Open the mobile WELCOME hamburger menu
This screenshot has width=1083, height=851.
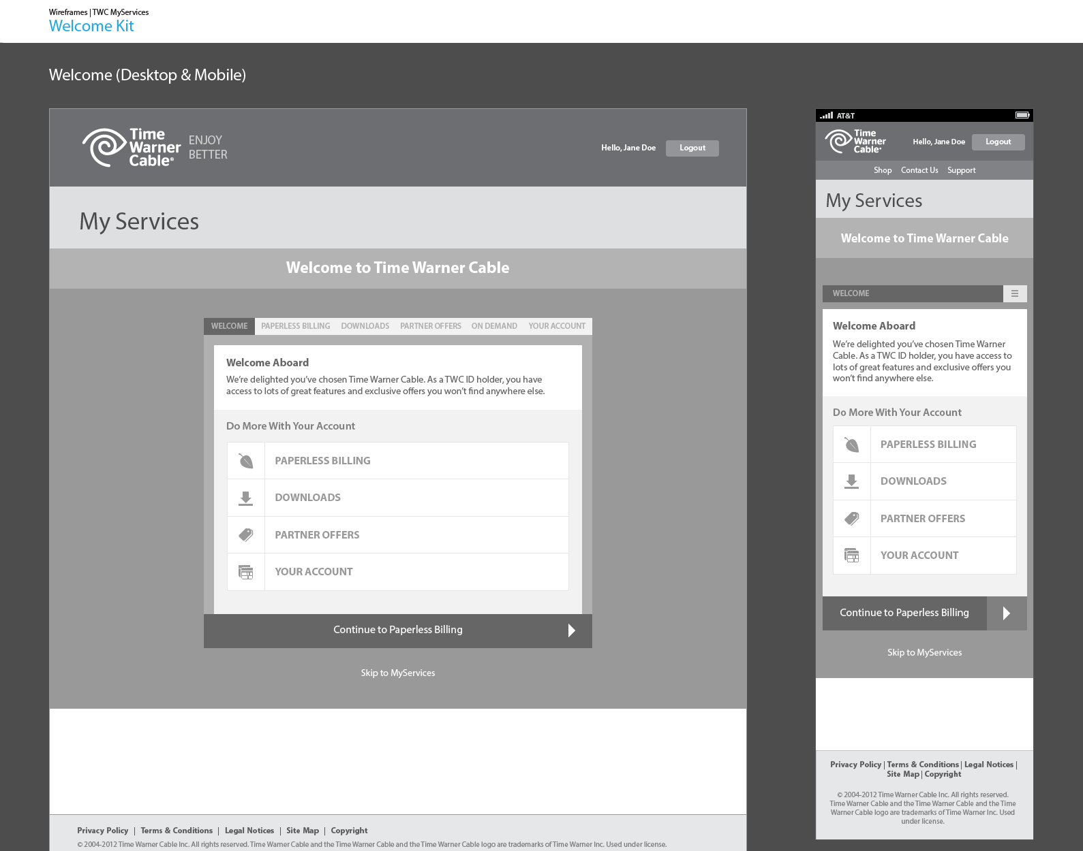(1015, 293)
